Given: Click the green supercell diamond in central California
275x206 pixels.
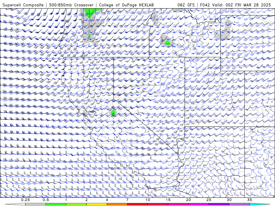Looking at the screenshot, I should pyautogui.click(x=113, y=113).
